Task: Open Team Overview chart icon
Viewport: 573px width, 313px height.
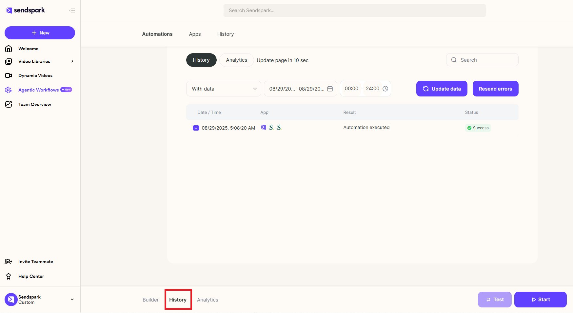Action: (x=9, y=104)
